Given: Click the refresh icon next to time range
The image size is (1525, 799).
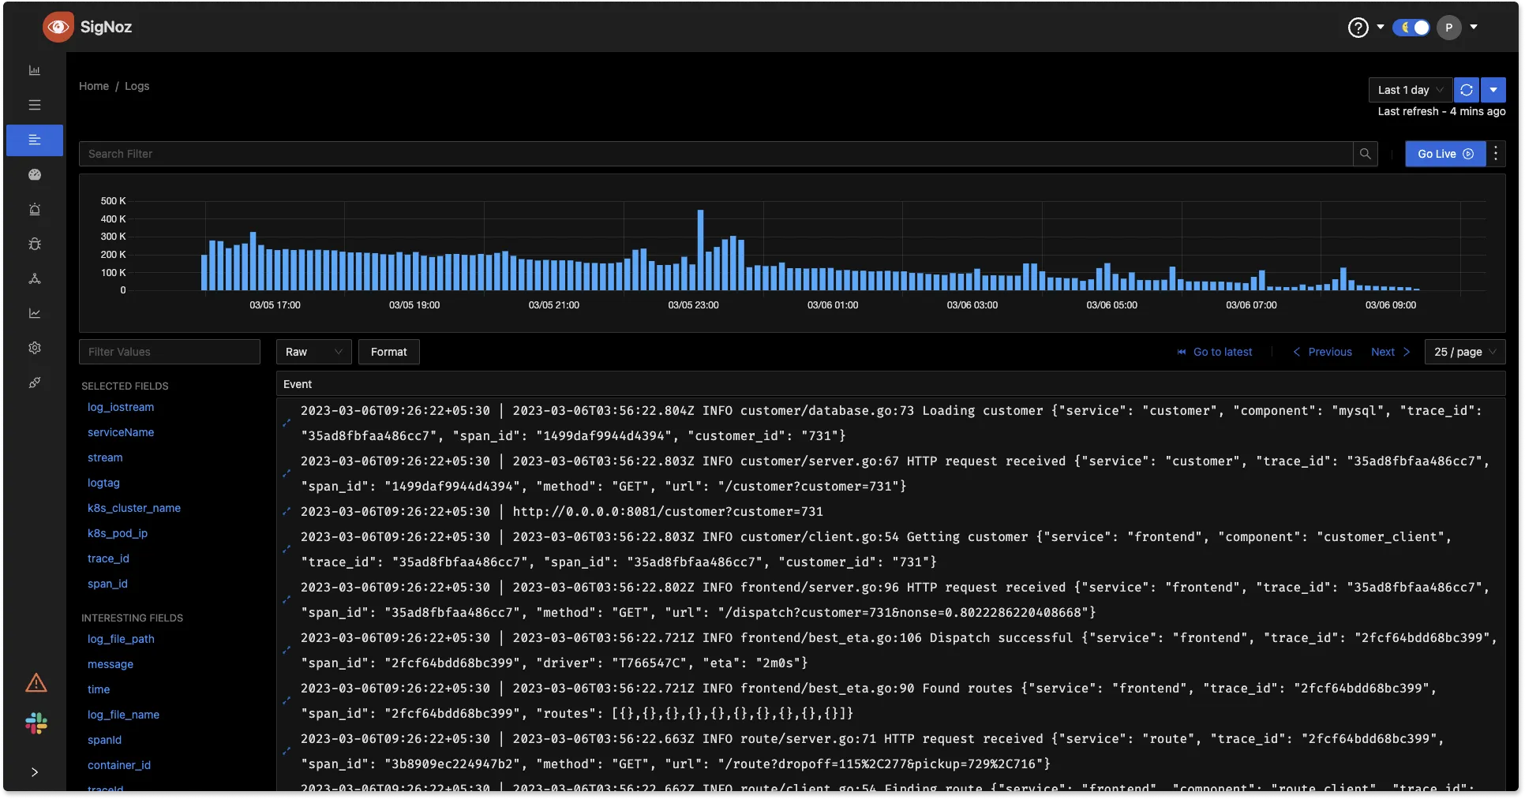Looking at the screenshot, I should coord(1466,90).
